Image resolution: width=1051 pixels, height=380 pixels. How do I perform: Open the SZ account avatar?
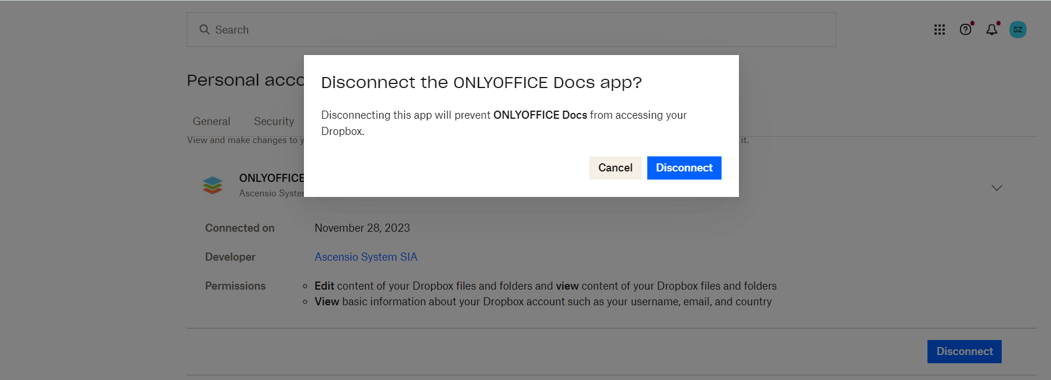[1018, 30]
